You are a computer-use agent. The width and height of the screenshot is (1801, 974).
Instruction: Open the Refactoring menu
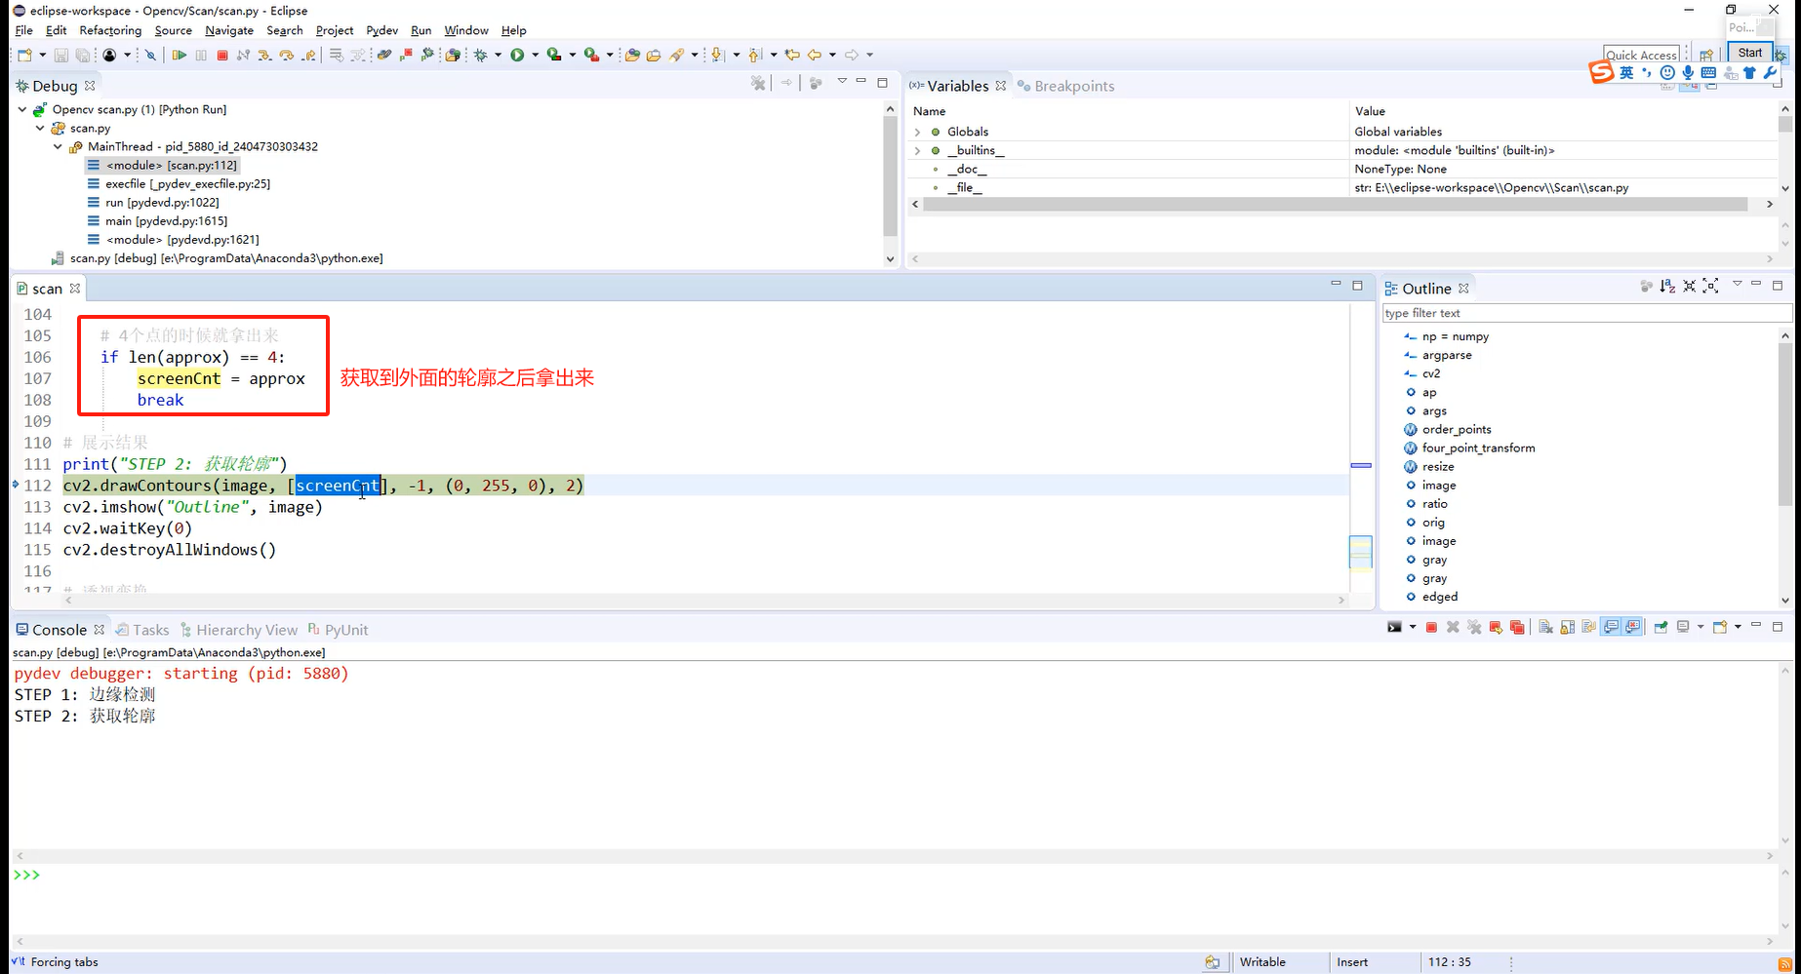click(110, 30)
